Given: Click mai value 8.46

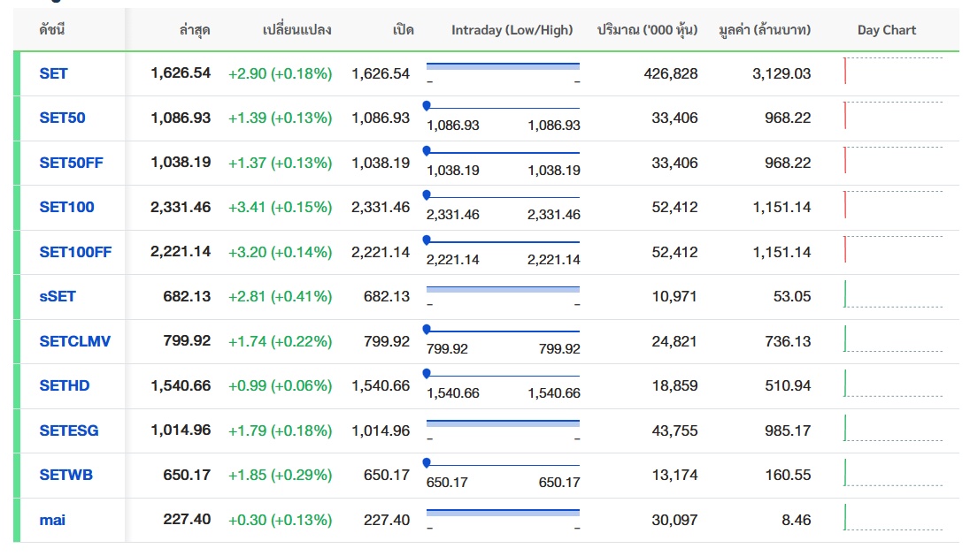Looking at the screenshot, I should pos(797,520).
